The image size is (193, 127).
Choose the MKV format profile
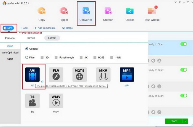coord(103,75)
